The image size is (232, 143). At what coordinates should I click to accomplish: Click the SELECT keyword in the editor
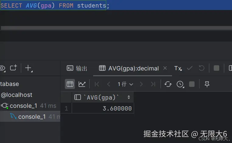tap(11, 5)
